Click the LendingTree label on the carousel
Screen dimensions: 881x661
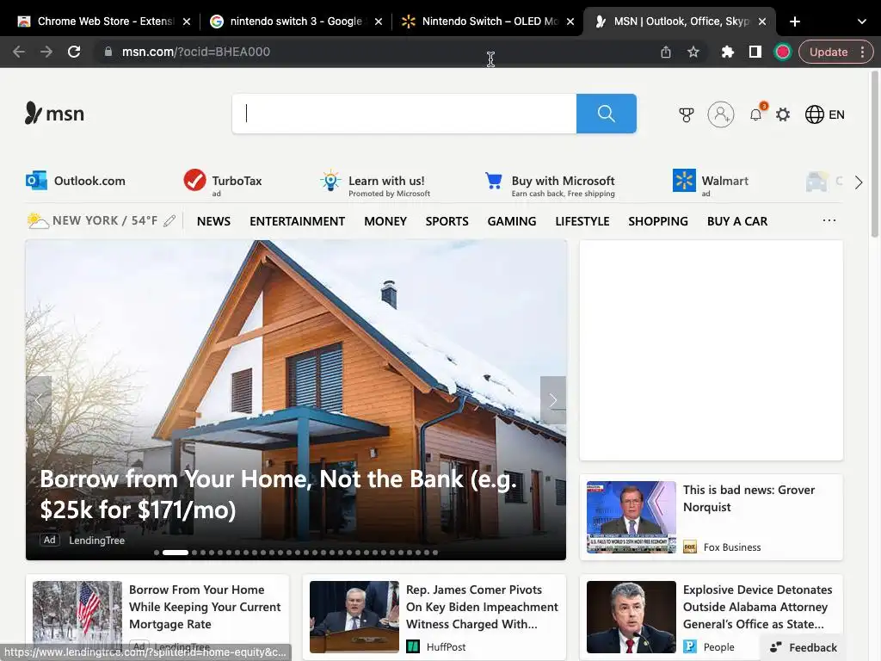(96, 541)
